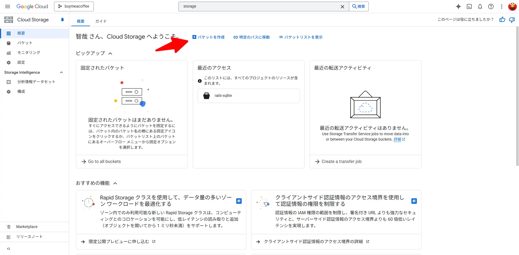Open Marketplace from the bottom sidebar
Screen dimensions: 519x255
click(x=27, y=226)
